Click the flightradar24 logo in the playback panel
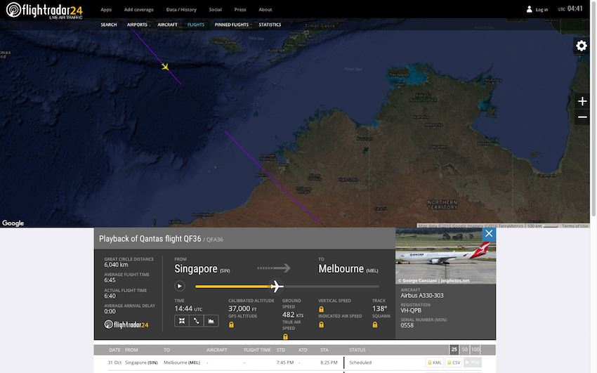This screenshot has height=373, width=597. [x=126, y=325]
